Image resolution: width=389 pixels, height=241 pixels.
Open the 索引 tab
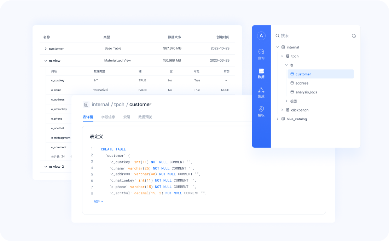click(x=127, y=117)
